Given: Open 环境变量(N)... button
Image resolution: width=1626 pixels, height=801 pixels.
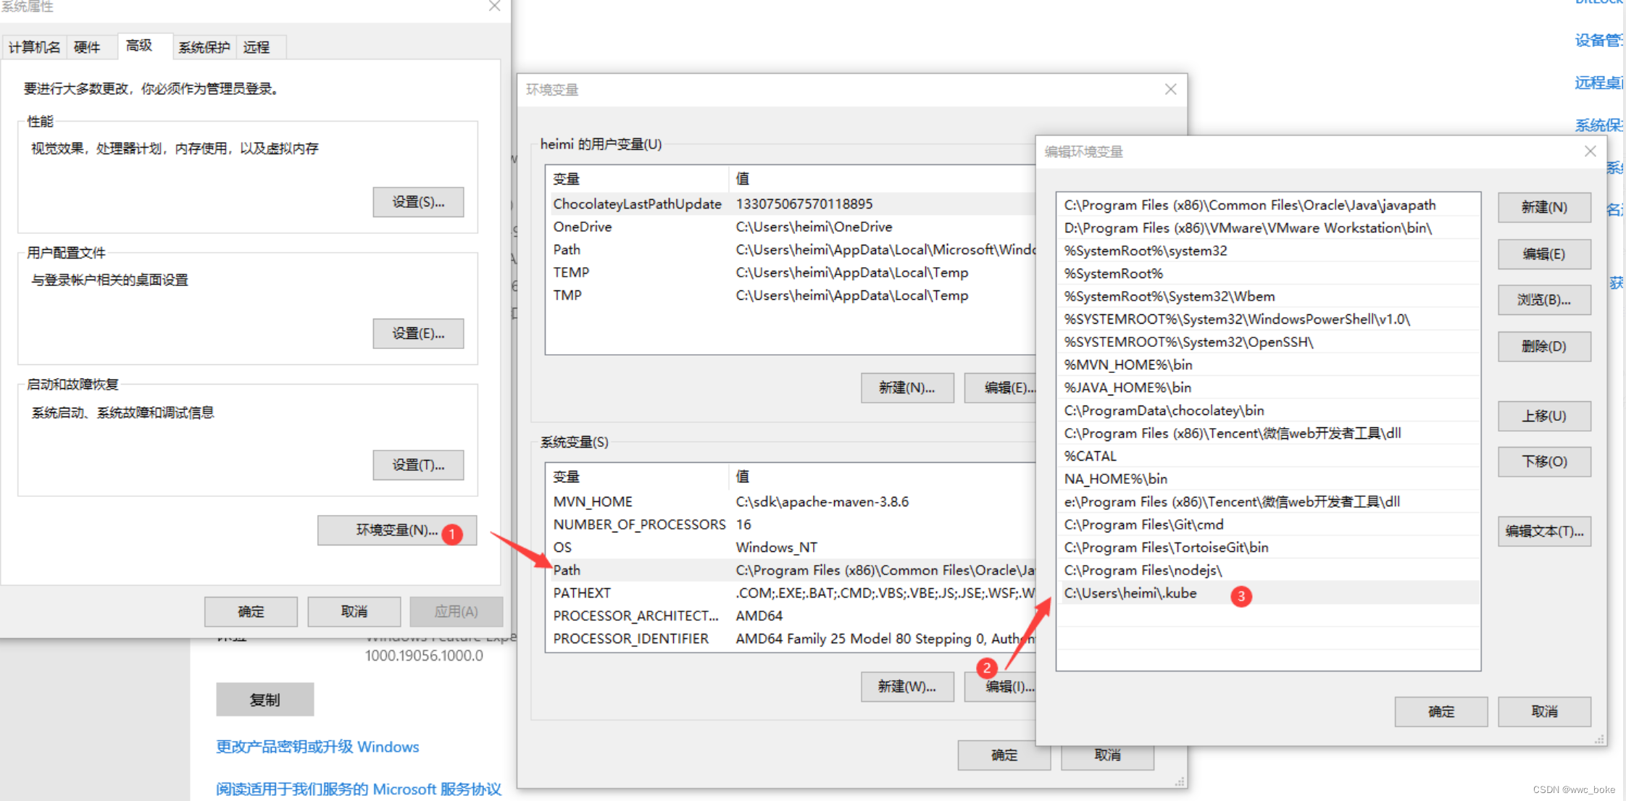Looking at the screenshot, I should [396, 530].
